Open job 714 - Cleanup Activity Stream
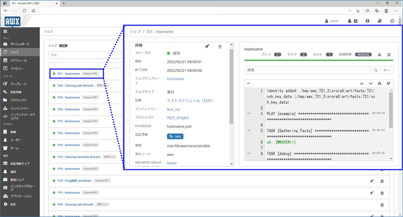This screenshot has width=403, height=217. pos(79,157)
